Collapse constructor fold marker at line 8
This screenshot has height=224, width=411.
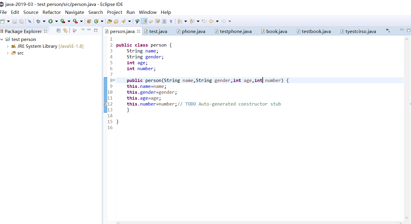114,80
